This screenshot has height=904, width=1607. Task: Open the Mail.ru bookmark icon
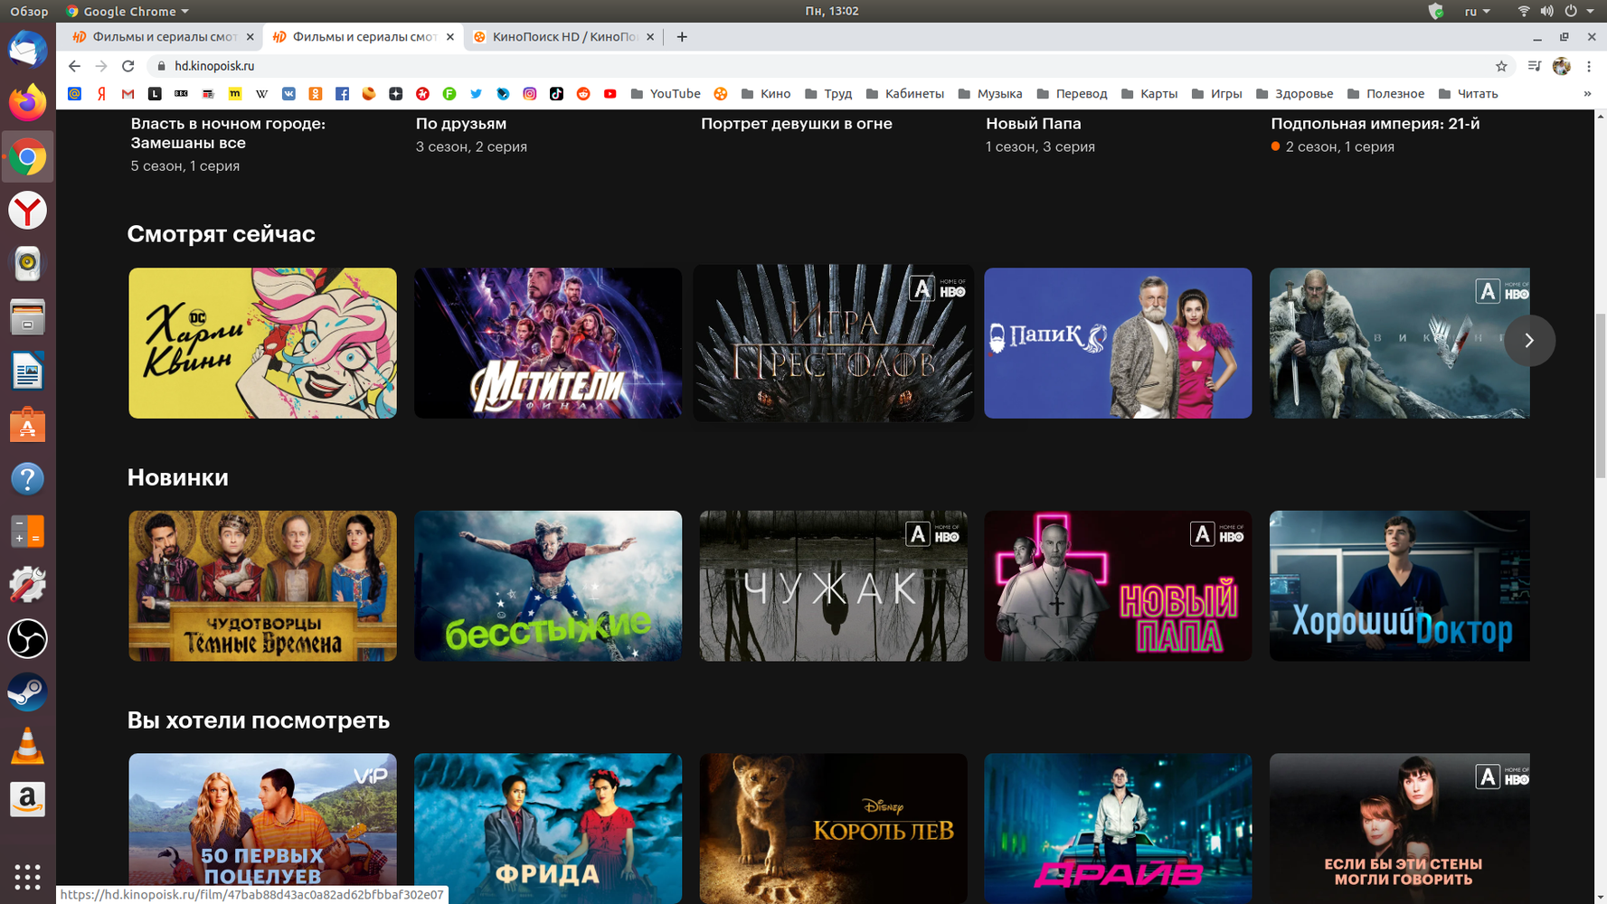point(75,94)
